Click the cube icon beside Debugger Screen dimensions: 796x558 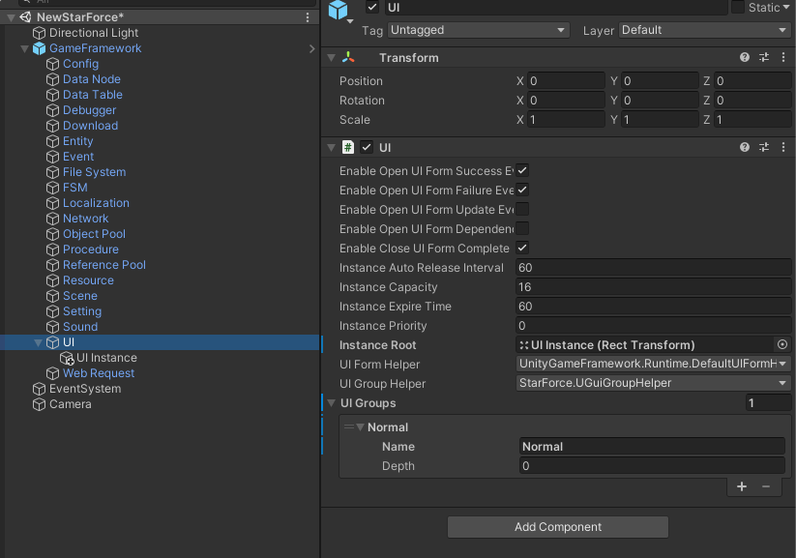53,110
